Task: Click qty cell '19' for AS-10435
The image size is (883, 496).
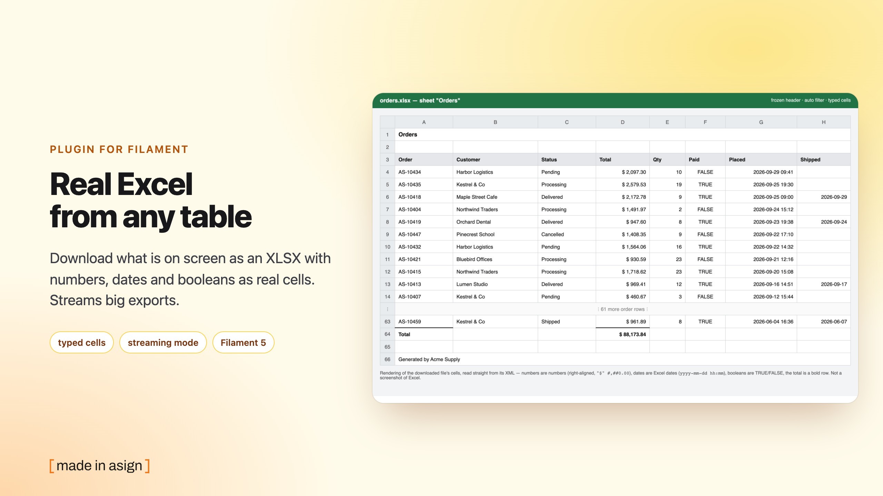Action: tap(667, 184)
